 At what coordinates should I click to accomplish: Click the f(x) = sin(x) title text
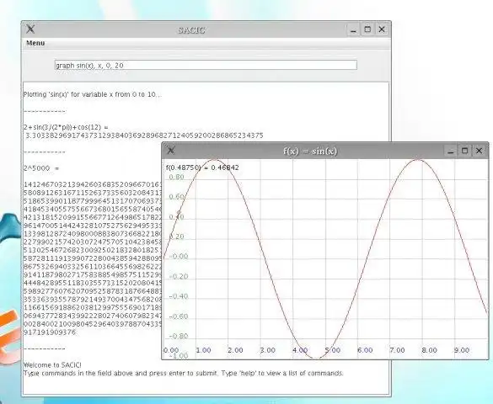310,151
